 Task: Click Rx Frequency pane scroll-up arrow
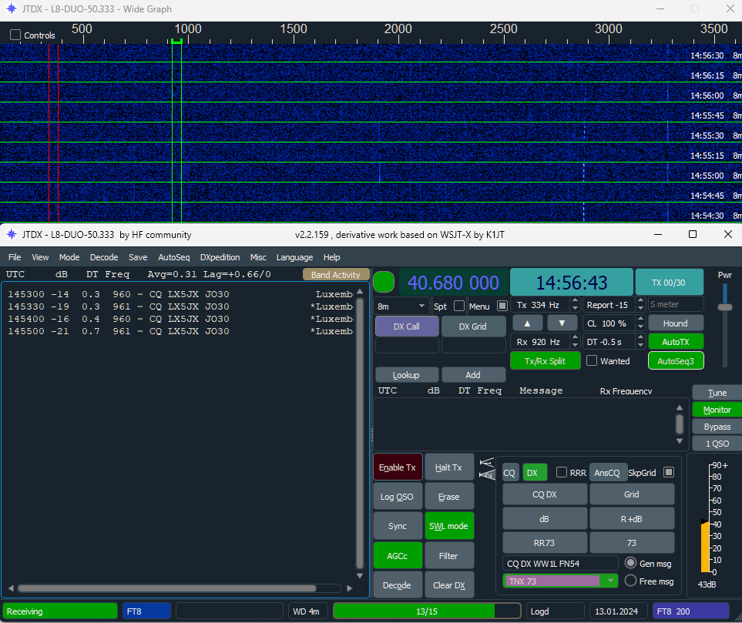point(680,407)
